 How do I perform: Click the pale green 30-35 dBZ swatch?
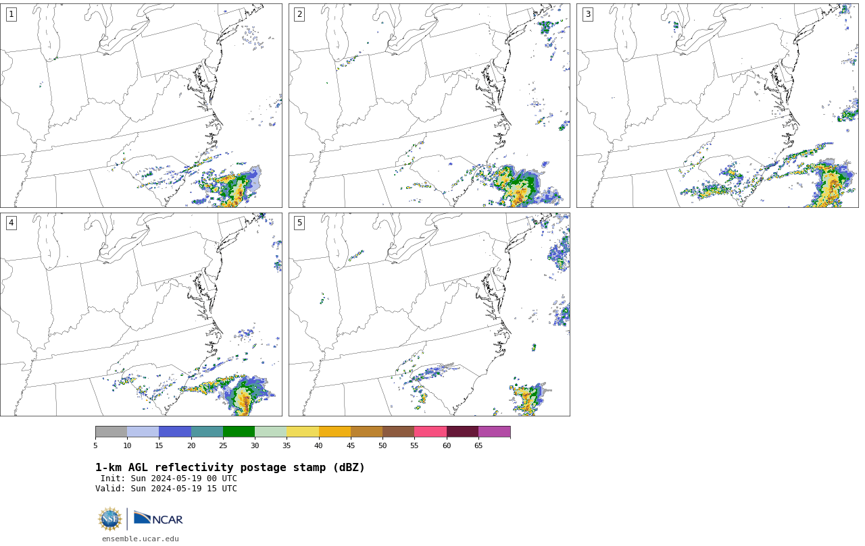[270, 432]
